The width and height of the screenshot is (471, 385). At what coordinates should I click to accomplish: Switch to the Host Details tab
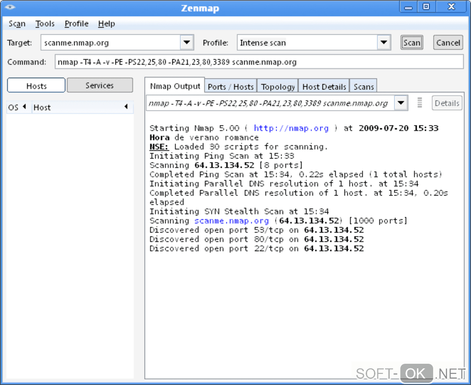coord(324,87)
